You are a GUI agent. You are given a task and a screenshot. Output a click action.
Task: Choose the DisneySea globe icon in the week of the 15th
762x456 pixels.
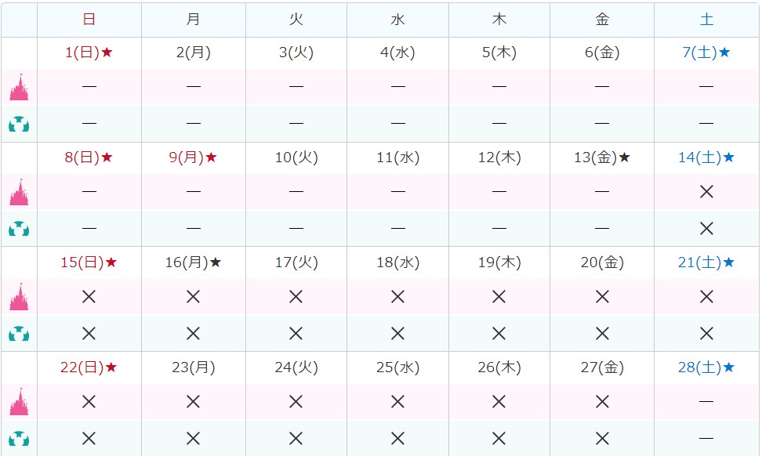point(19,333)
